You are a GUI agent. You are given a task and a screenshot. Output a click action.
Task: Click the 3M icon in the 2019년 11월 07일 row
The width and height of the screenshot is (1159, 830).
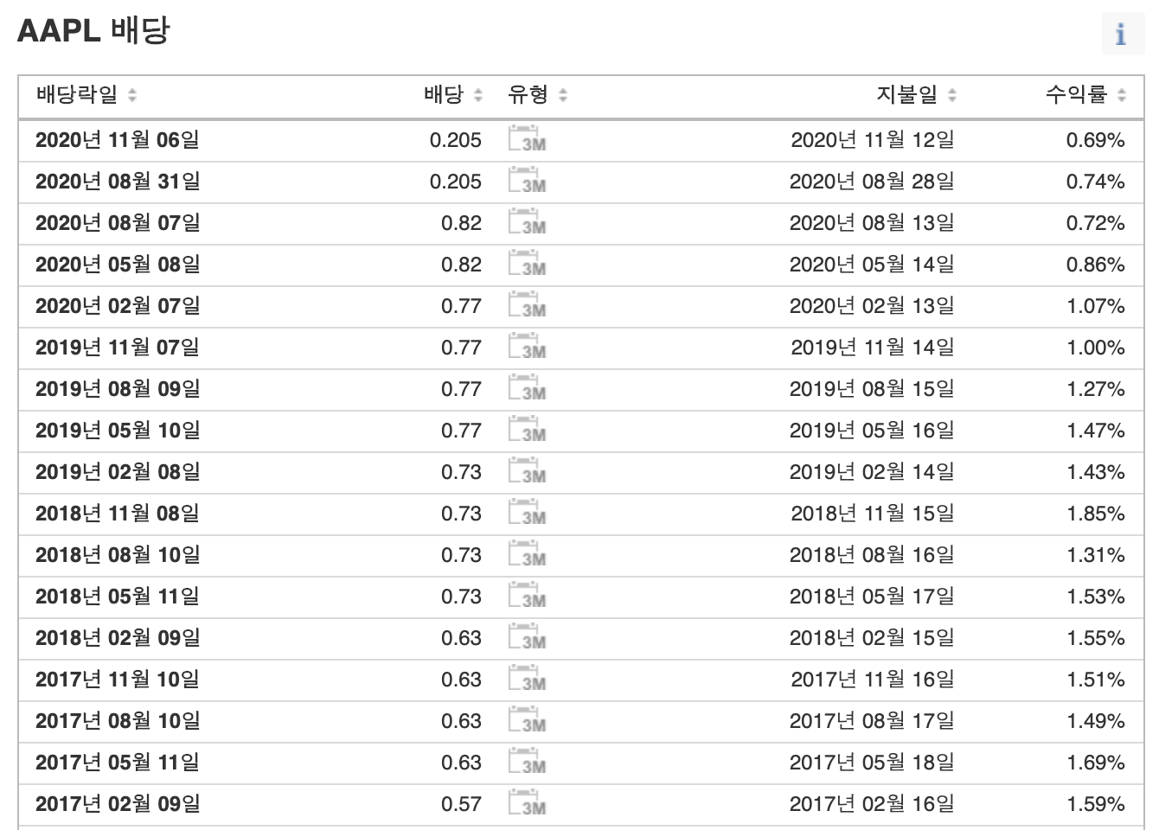tap(526, 347)
